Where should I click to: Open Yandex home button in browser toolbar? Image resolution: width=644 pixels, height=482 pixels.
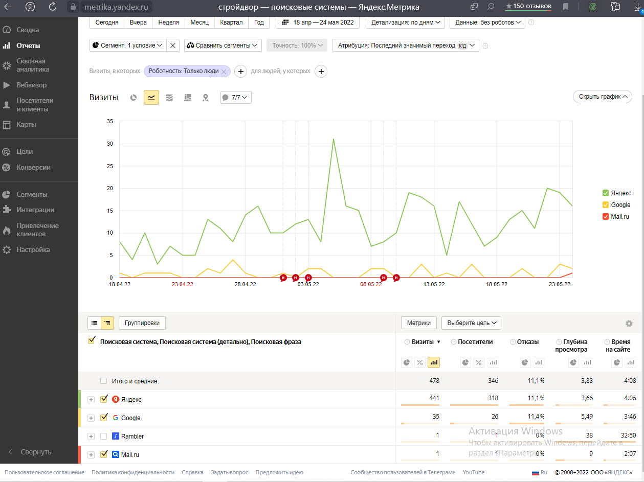tap(30, 7)
